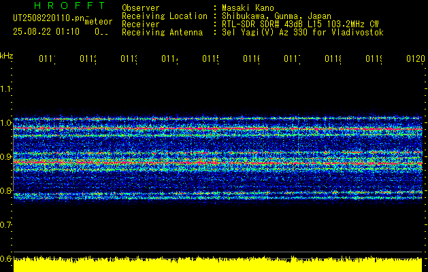Click the first time marker 0111
428x272 pixels.
pyautogui.click(x=47, y=58)
